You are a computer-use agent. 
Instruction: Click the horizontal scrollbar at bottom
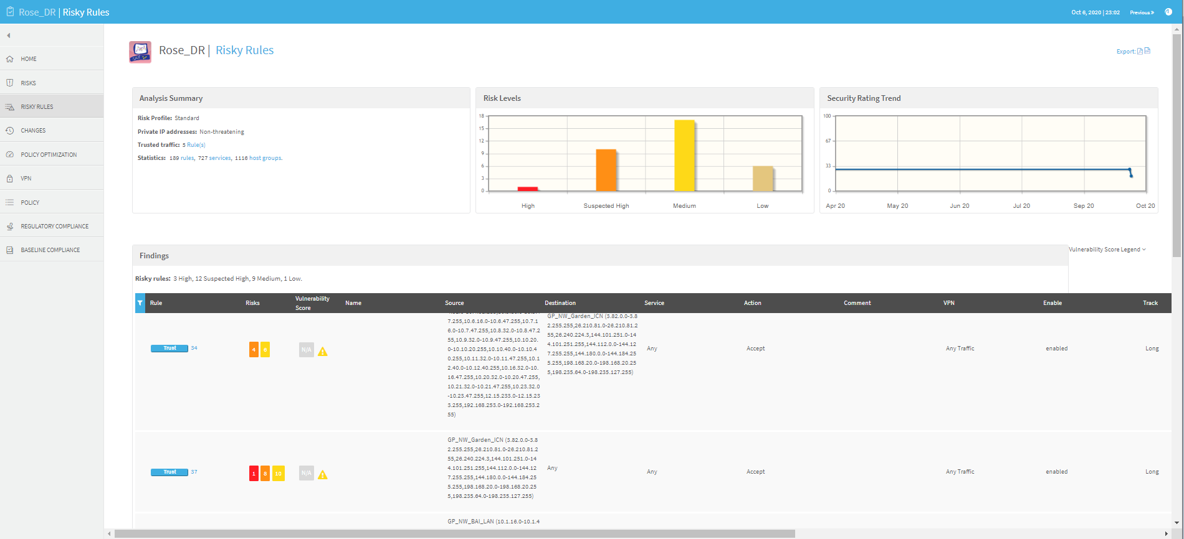coord(455,533)
